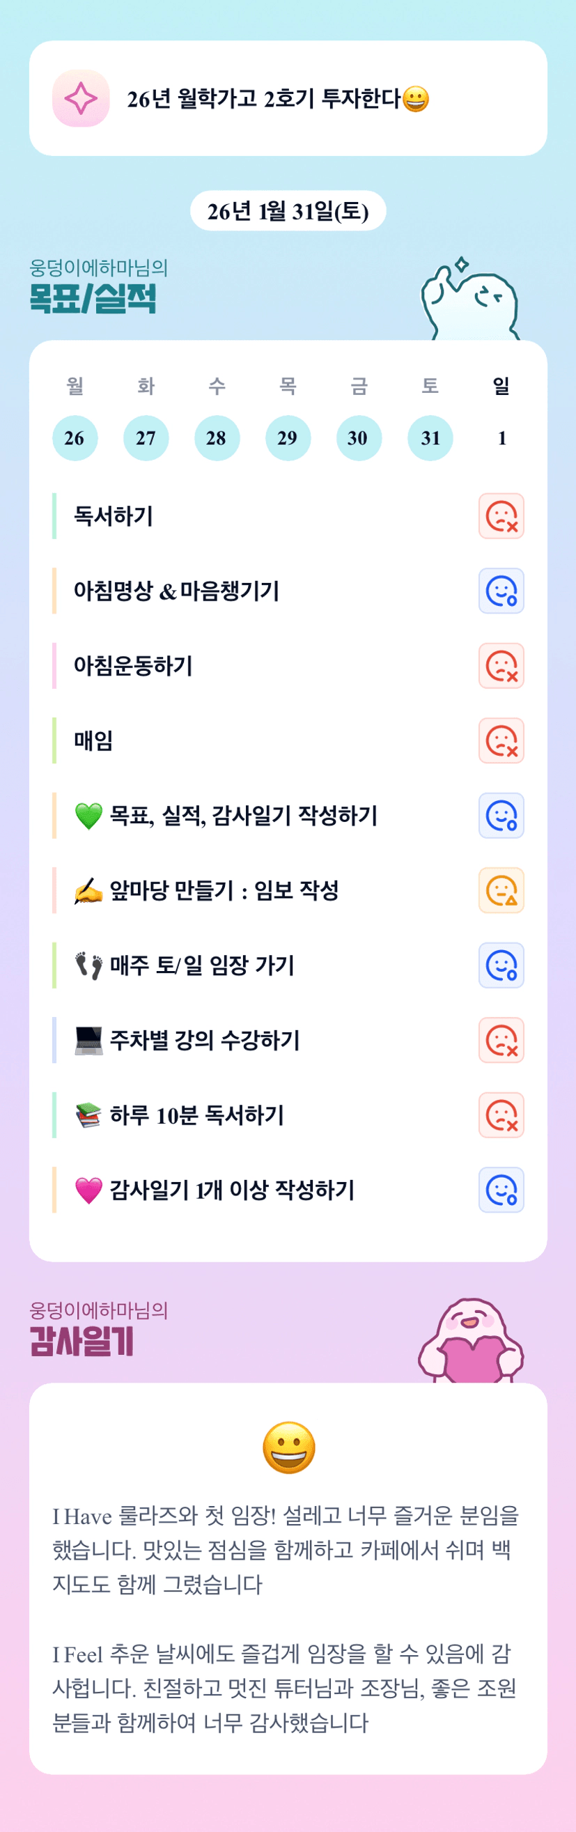Image resolution: width=576 pixels, height=1832 pixels.
Task: Click the red failed face for 하루 10분 독서하기
Action: tap(501, 1115)
